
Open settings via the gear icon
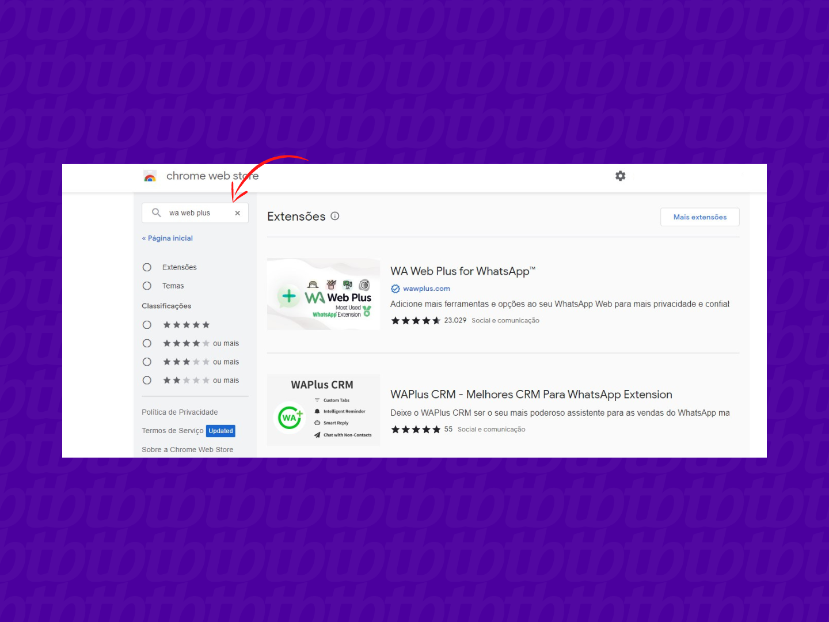[620, 176]
